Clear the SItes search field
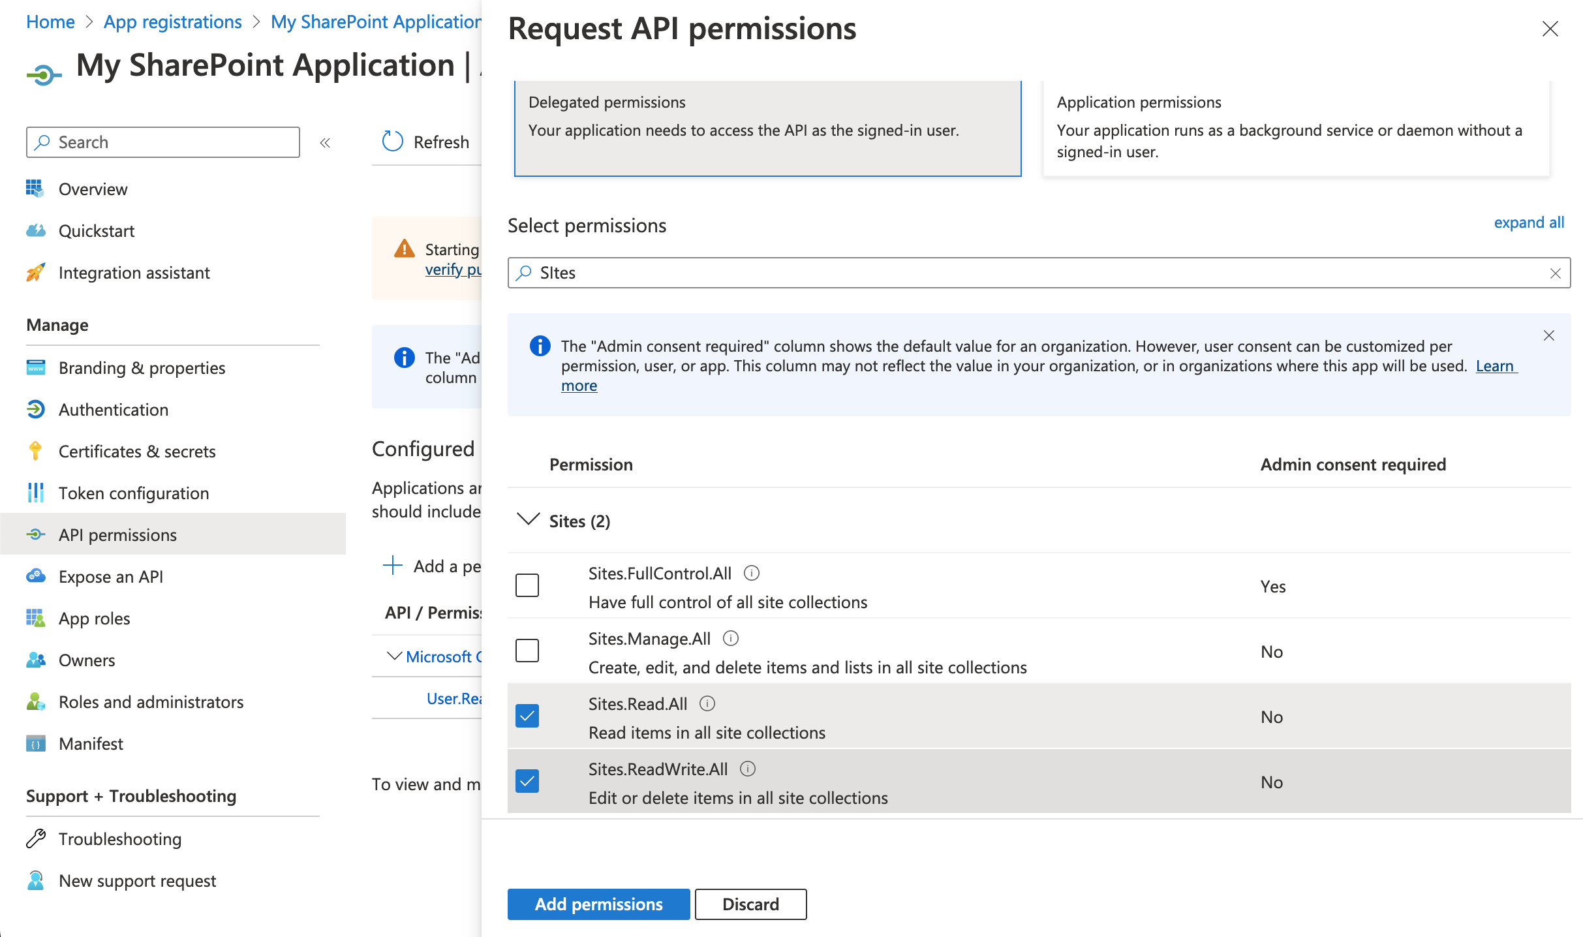The height and width of the screenshot is (937, 1583). (x=1554, y=273)
